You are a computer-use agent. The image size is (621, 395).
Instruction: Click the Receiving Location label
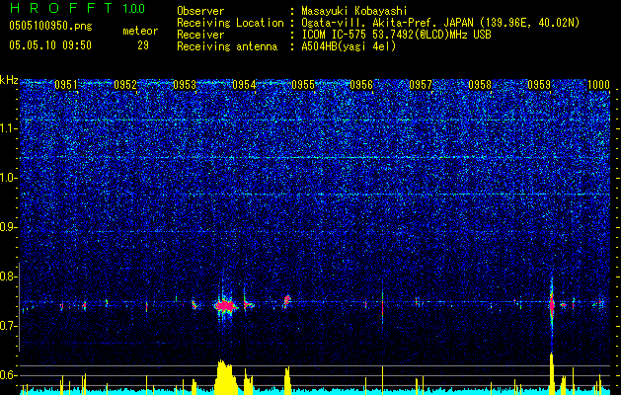230,23
